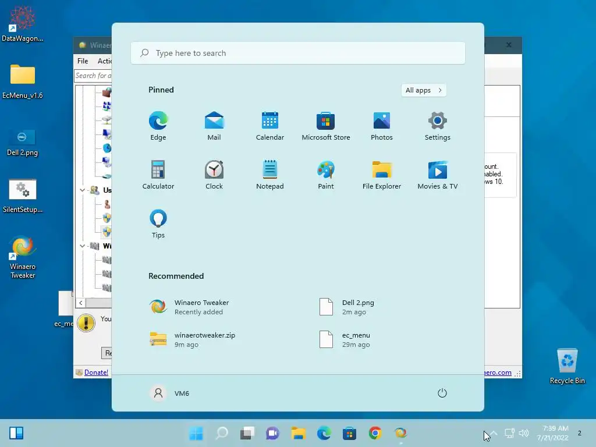Open the VM6 user account menu

click(170, 393)
